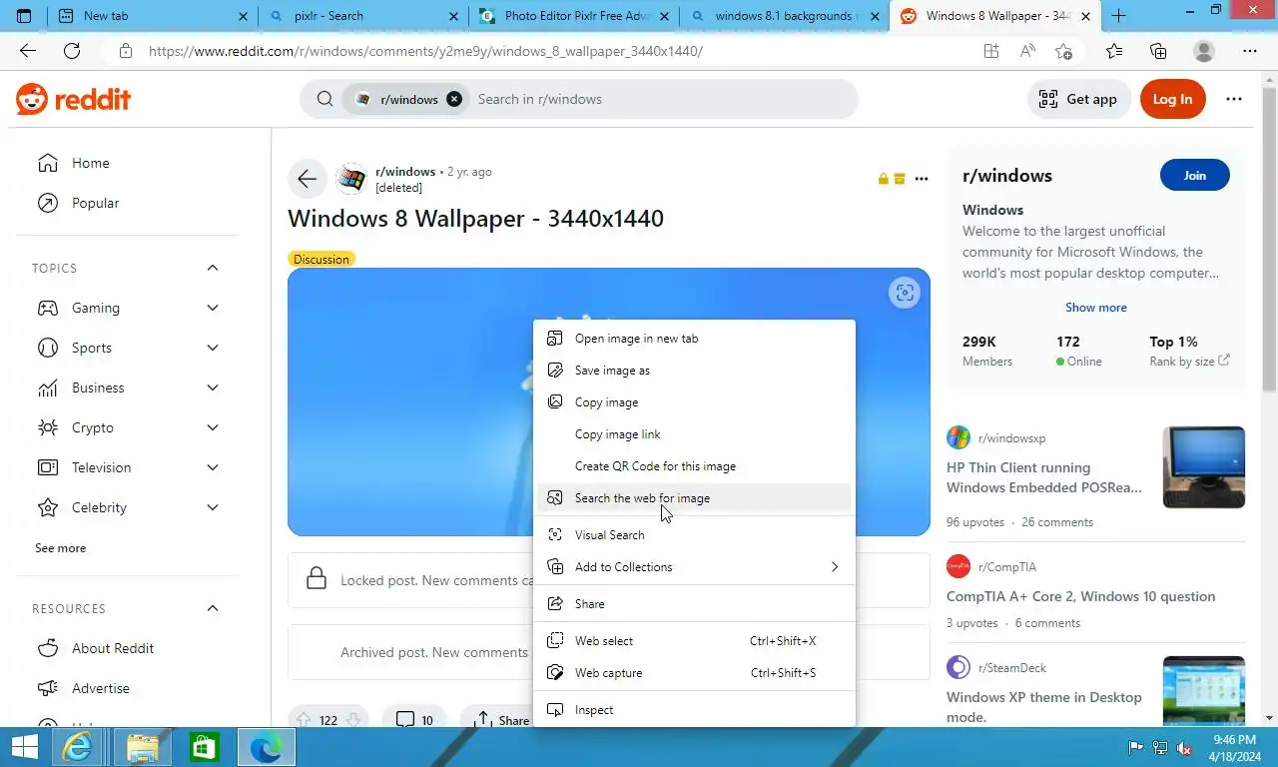Choose Create QR Code for this image
The image size is (1278, 767).
694,466
